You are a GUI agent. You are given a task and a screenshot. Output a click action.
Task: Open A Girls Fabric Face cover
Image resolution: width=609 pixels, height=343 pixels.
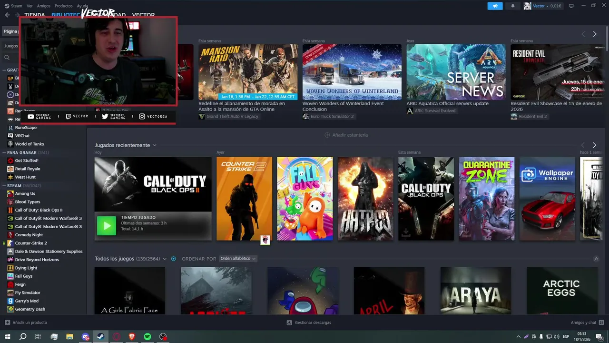coord(130,291)
